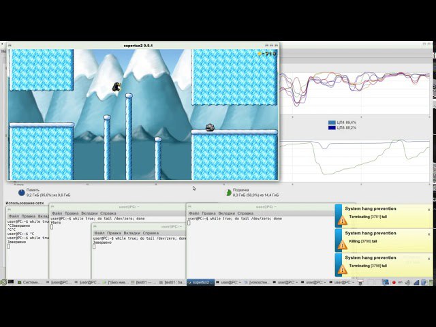The height and width of the screenshot is (327, 436).
Task: Click 'ЦП8 88,2%' legend label
Action: click(x=346, y=127)
